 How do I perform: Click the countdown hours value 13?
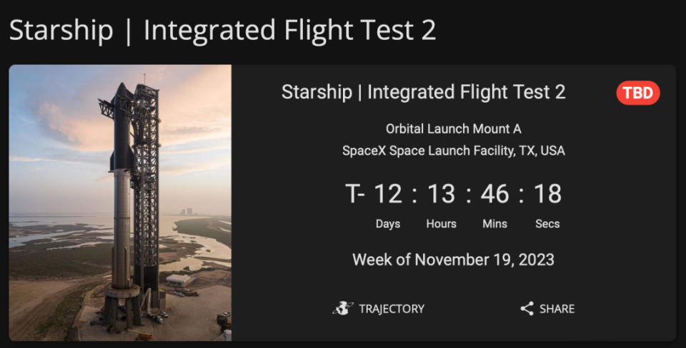(441, 194)
